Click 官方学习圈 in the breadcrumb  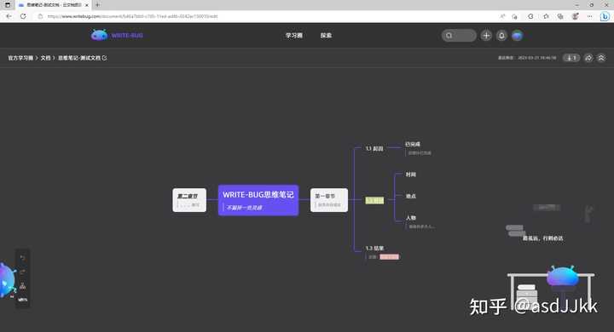tap(20, 58)
